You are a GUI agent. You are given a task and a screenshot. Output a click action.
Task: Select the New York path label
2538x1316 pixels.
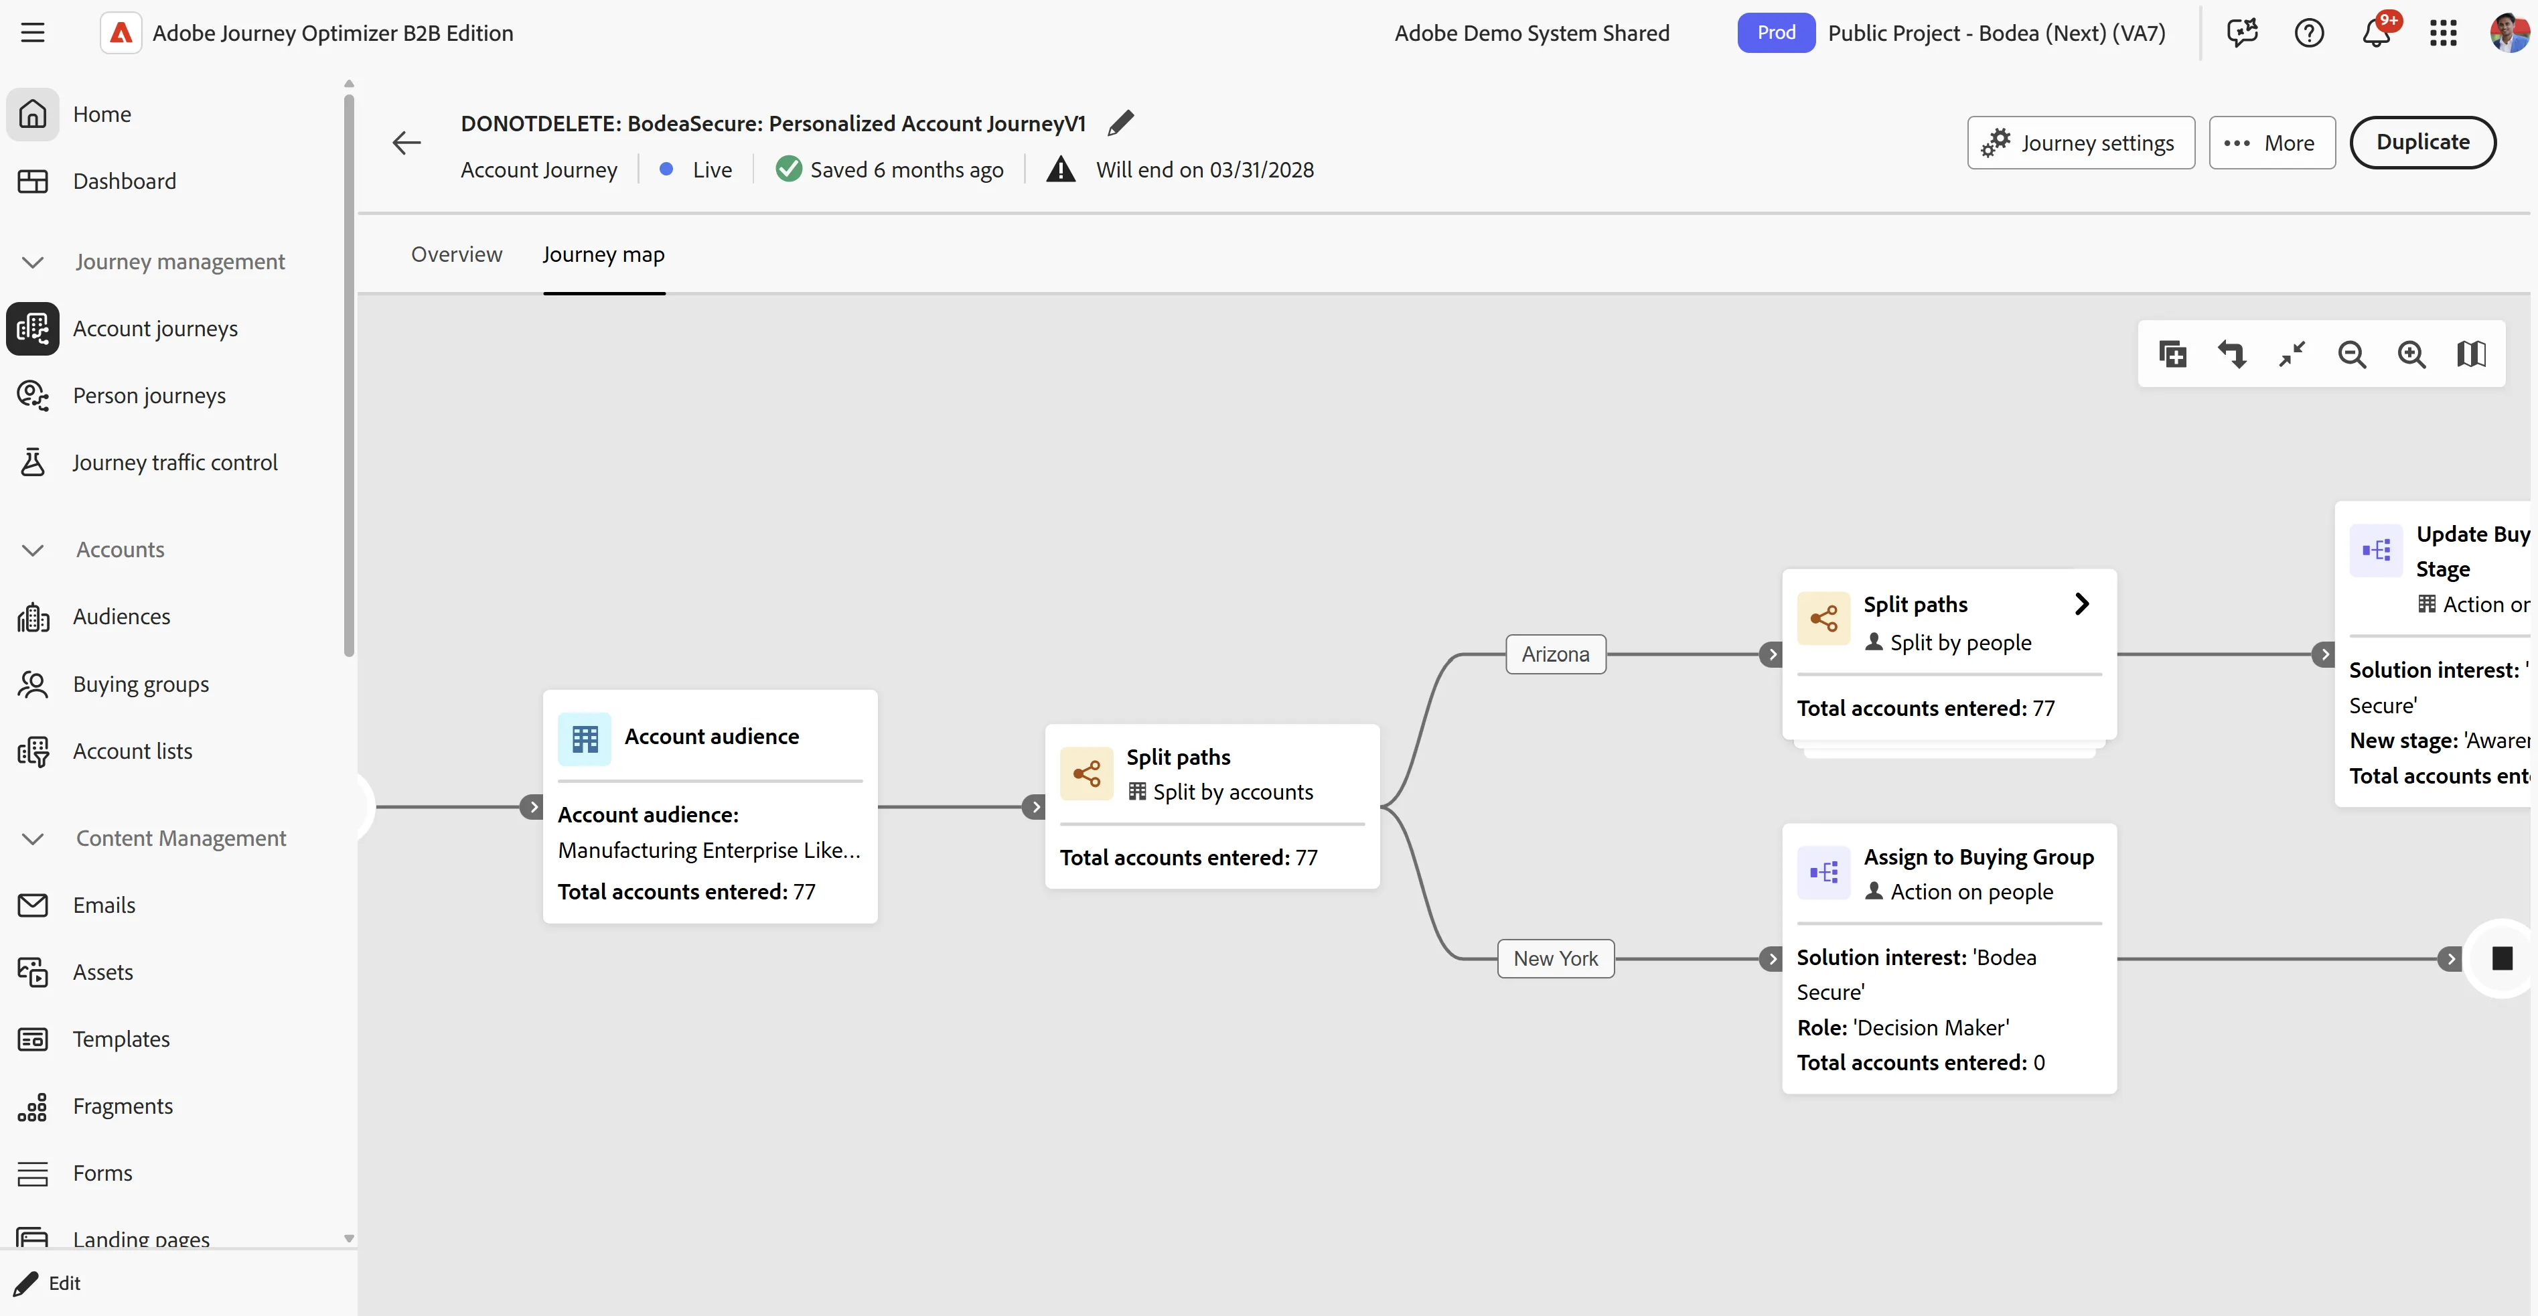(1555, 958)
